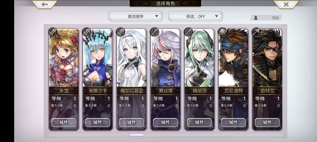Screen dimensions: 317x142
Task: Click weapon icon on 赛丝塔's card
Action: [x=155, y=32]
